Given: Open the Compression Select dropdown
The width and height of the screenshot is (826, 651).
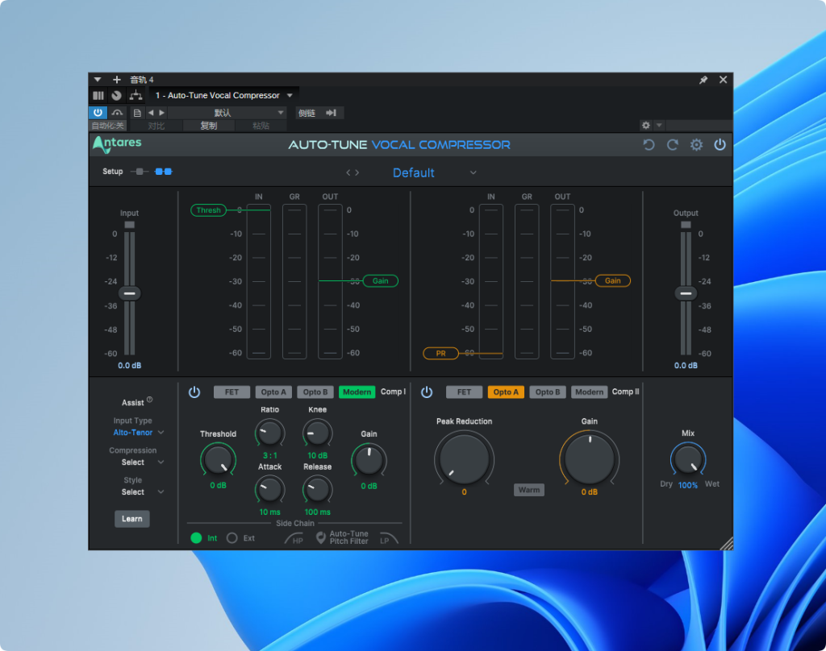Looking at the screenshot, I should click(x=142, y=462).
